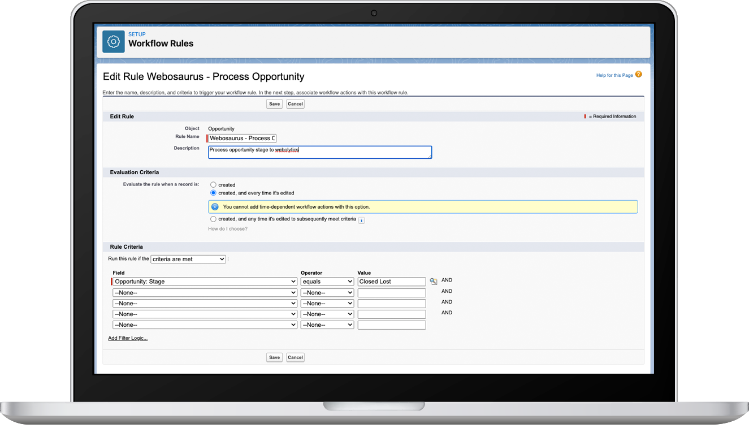The height and width of the screenshot is (441, 749).
Task: Click the info icon in the yellow notice
Action: tap(214, 206)
